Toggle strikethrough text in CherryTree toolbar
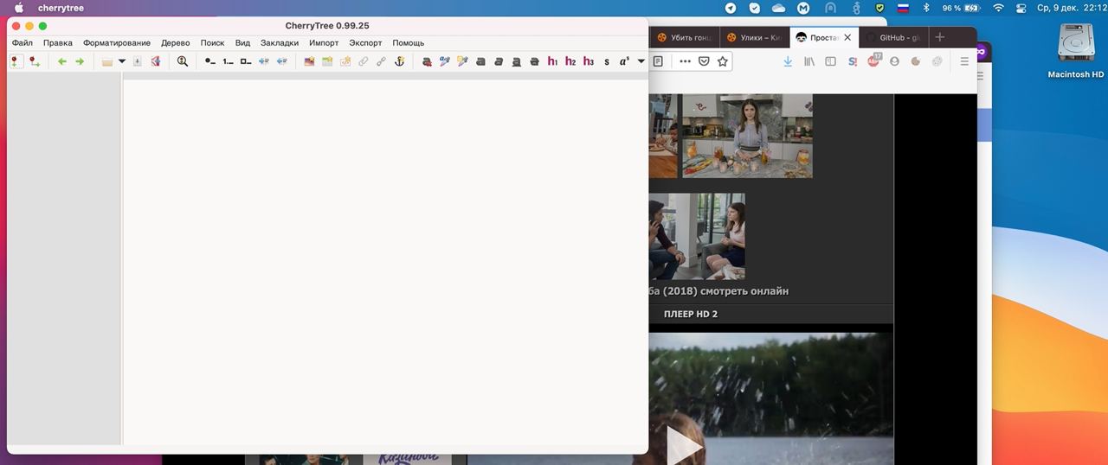 tap(534, 61)
